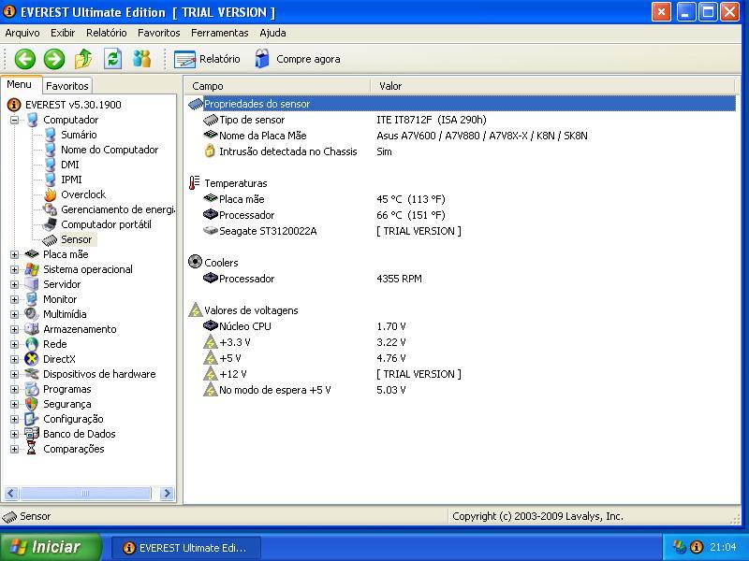This screenshot has height=561, width=749.
Task: Select the +12 V voltage row
Action: pos(462,374)
